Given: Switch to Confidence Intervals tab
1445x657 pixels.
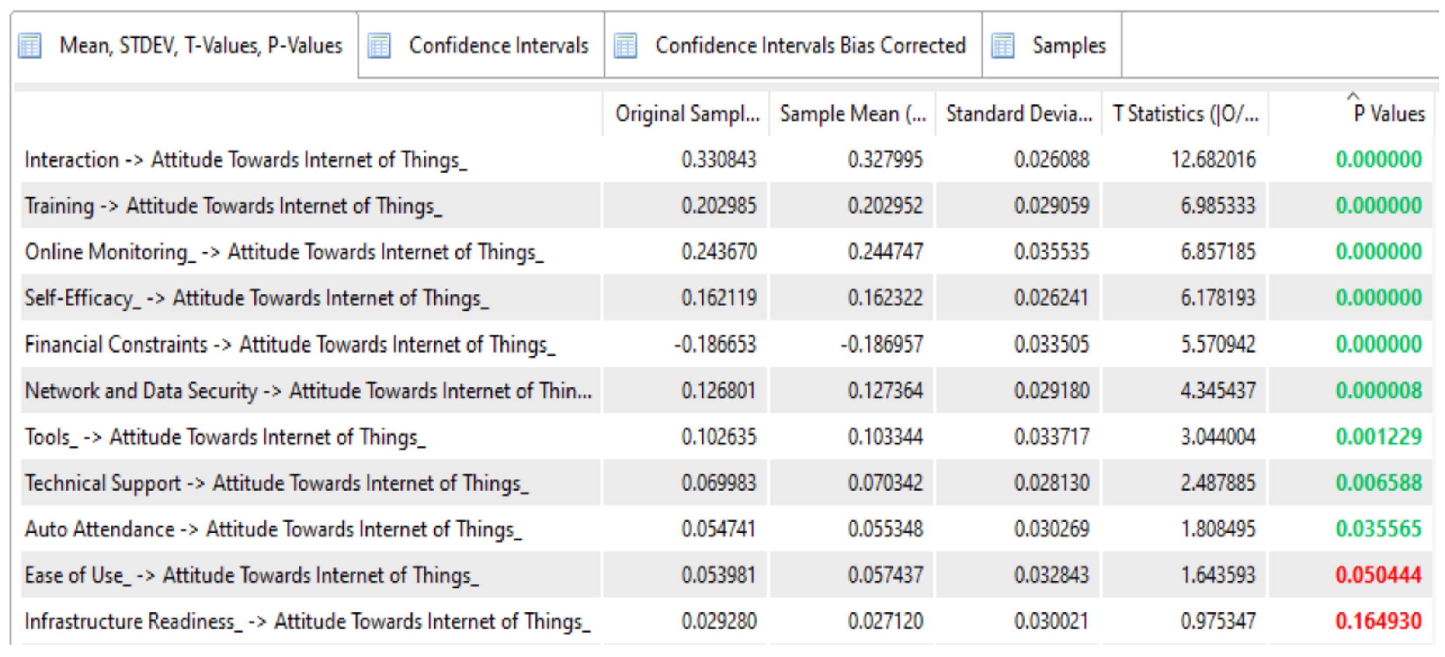Looking at the screenshot, I should (x=498, y=46).
